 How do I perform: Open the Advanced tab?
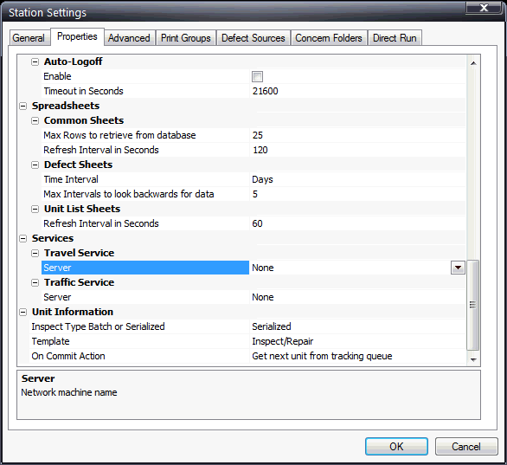tap(129, 38)
